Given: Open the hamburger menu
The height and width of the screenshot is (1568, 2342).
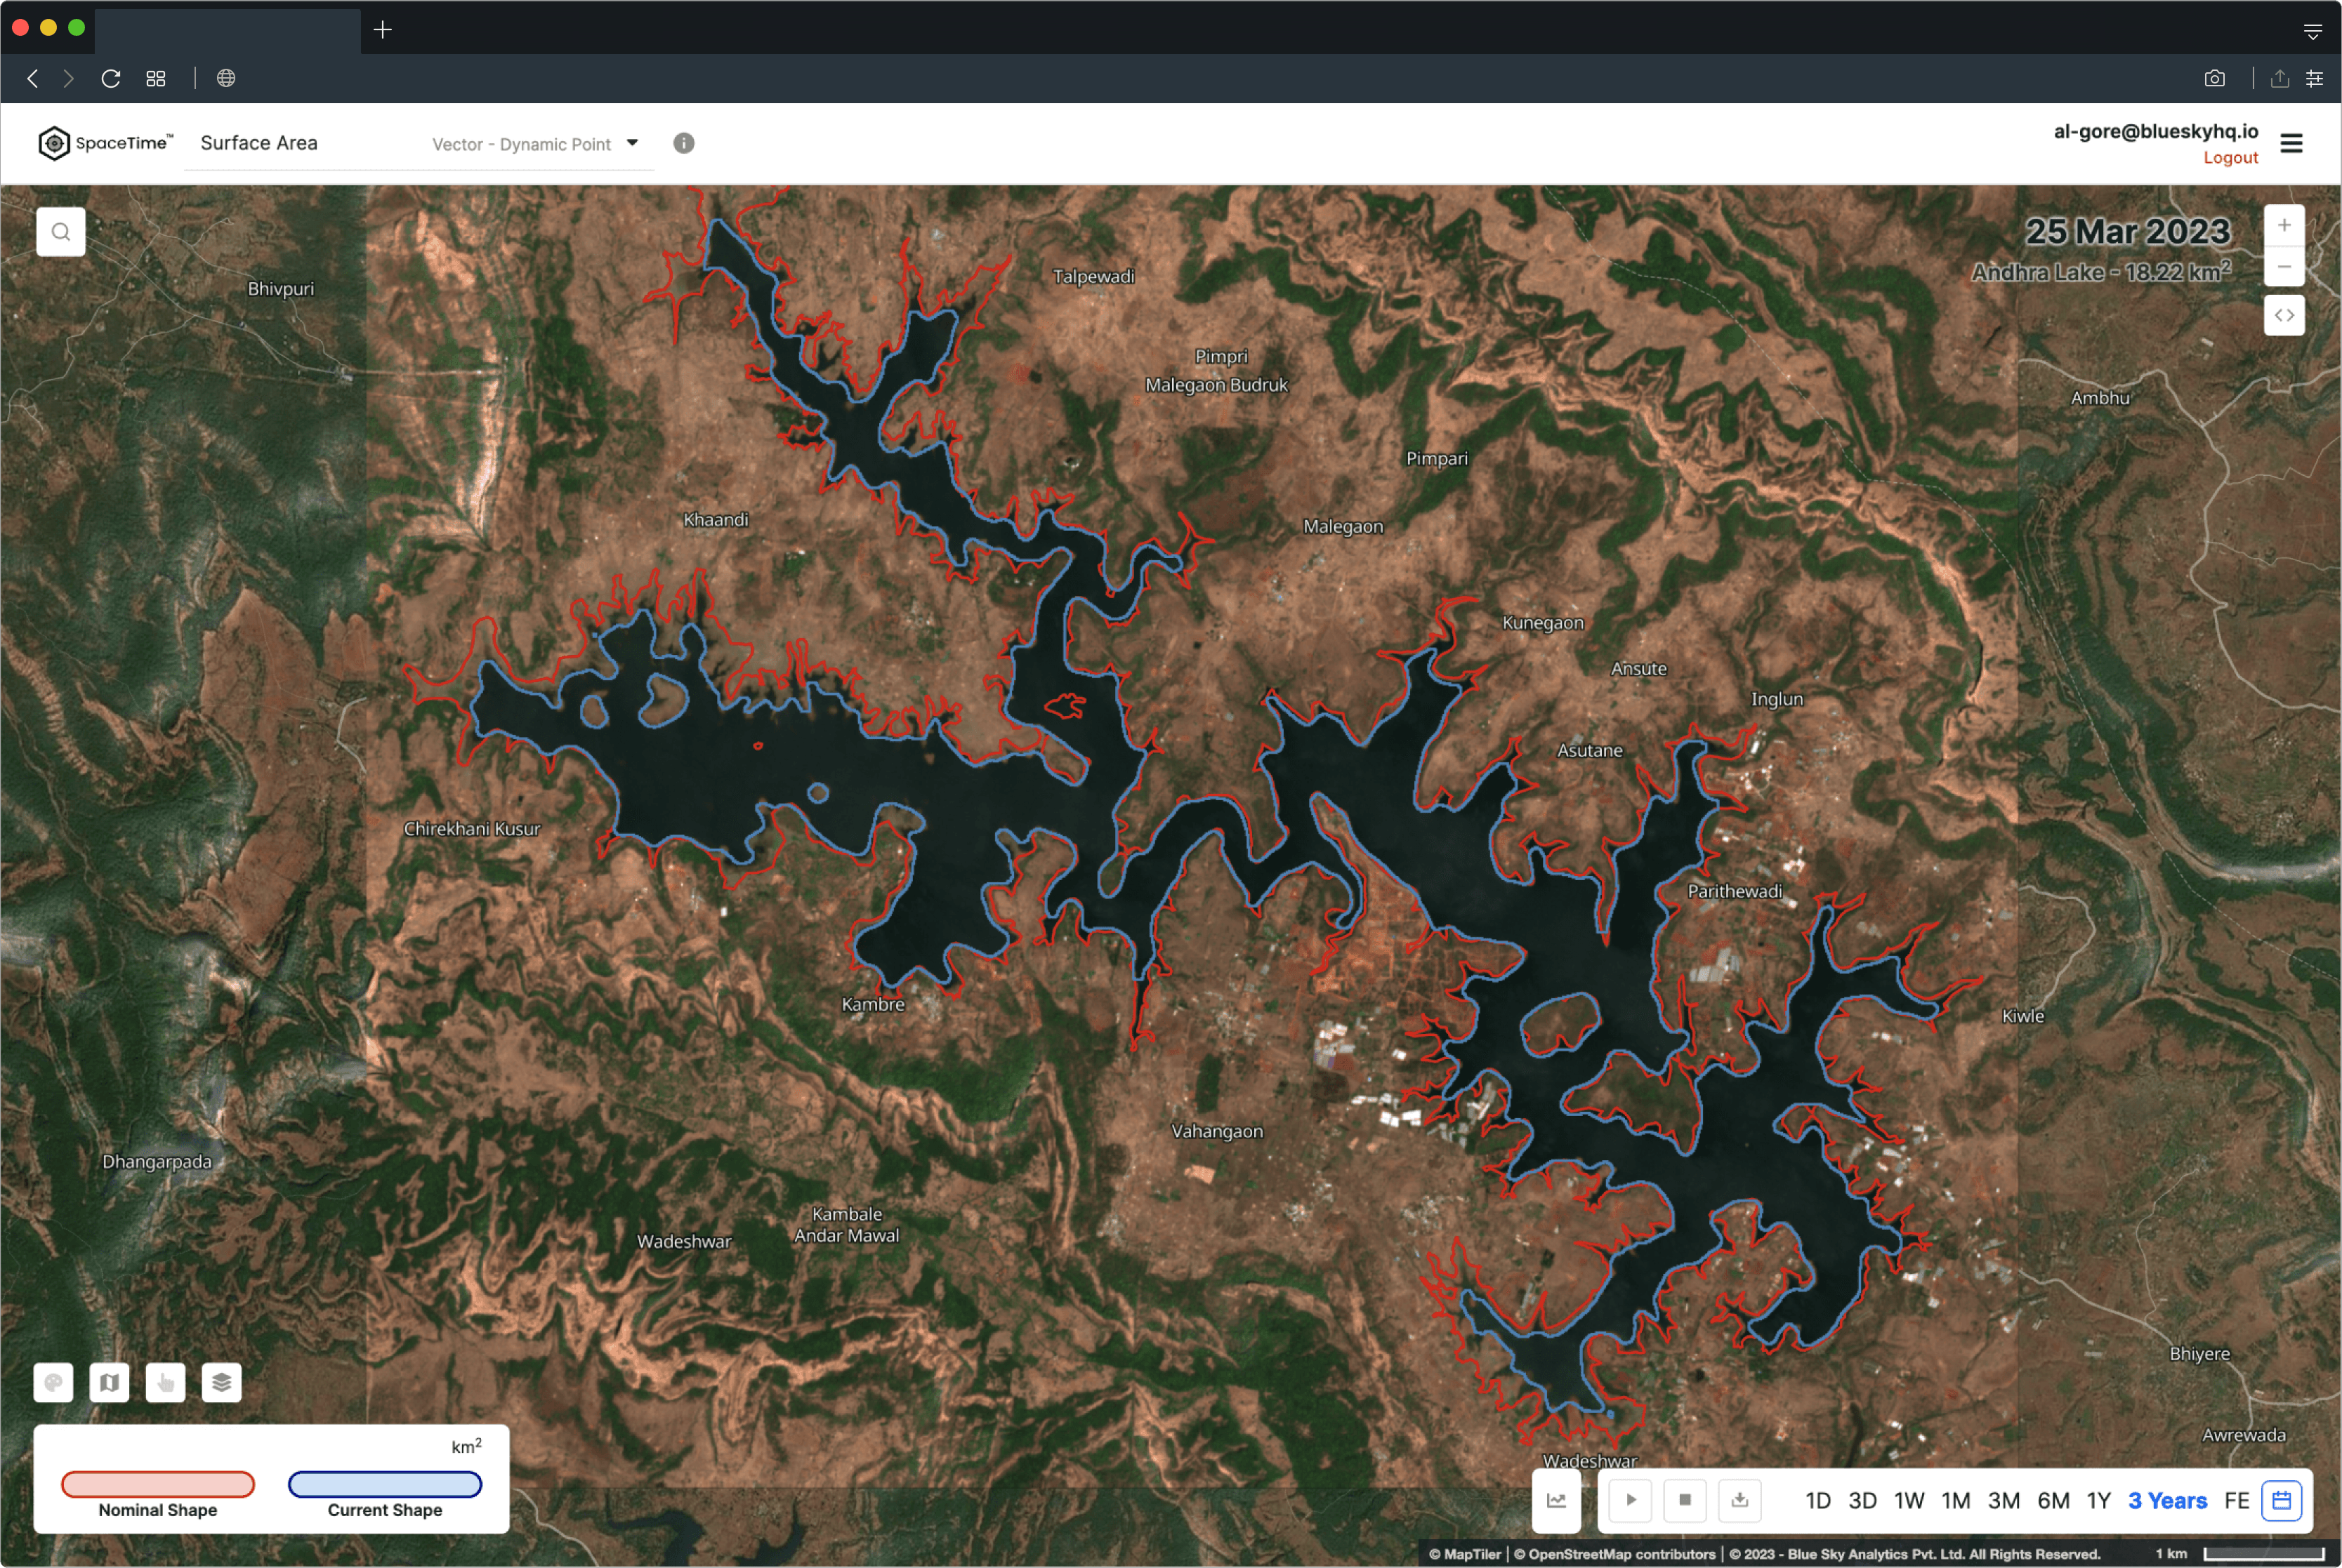Looking at the screenshot, I should [2292, 144].
